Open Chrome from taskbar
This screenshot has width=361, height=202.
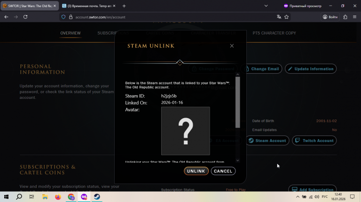71,197
